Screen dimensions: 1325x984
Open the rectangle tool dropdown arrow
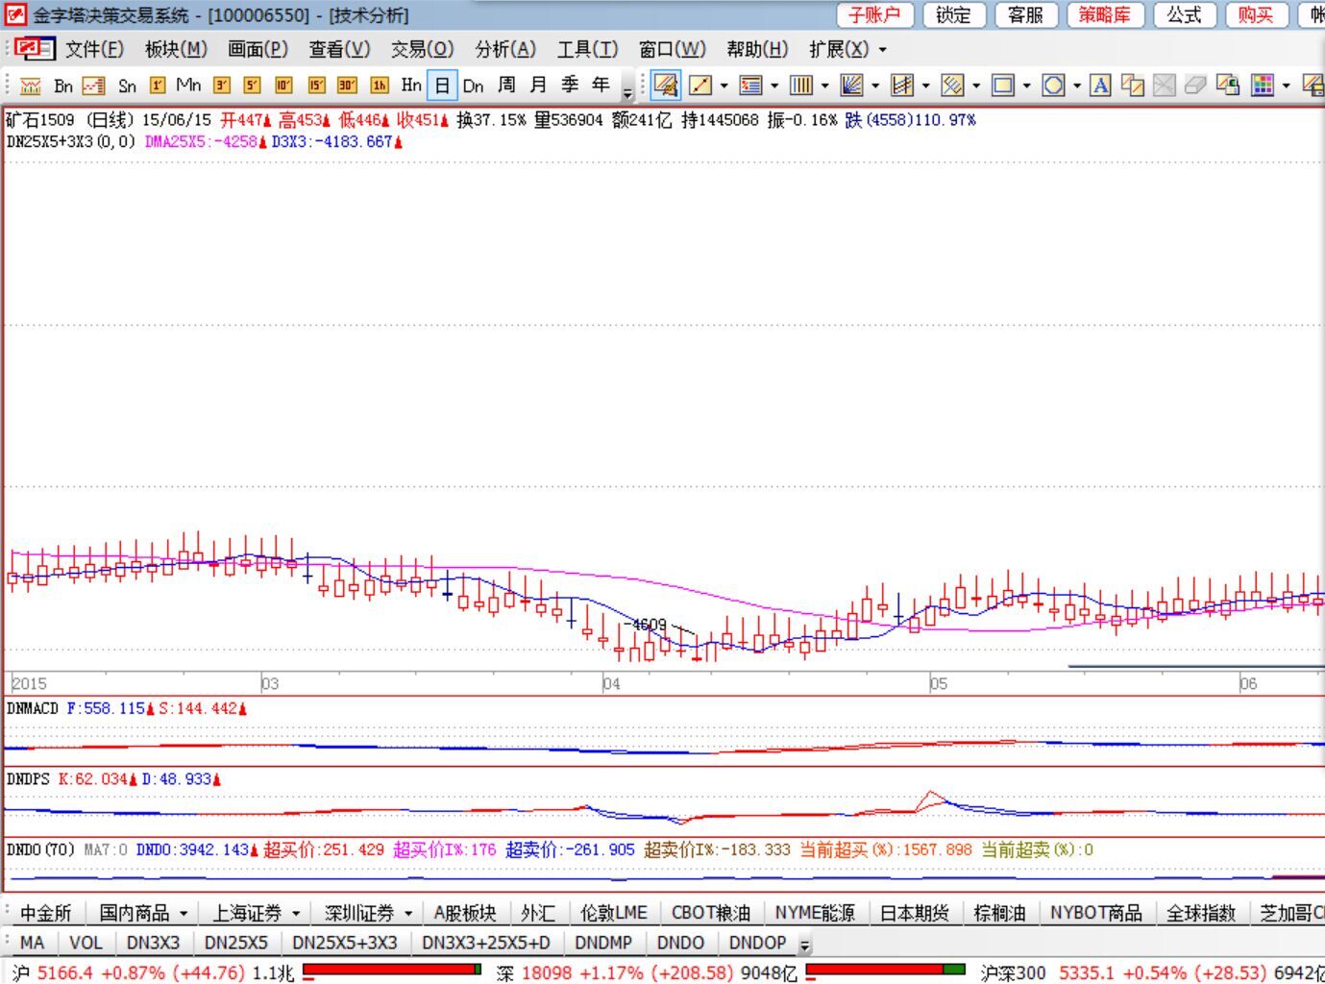click(1026, 86)
